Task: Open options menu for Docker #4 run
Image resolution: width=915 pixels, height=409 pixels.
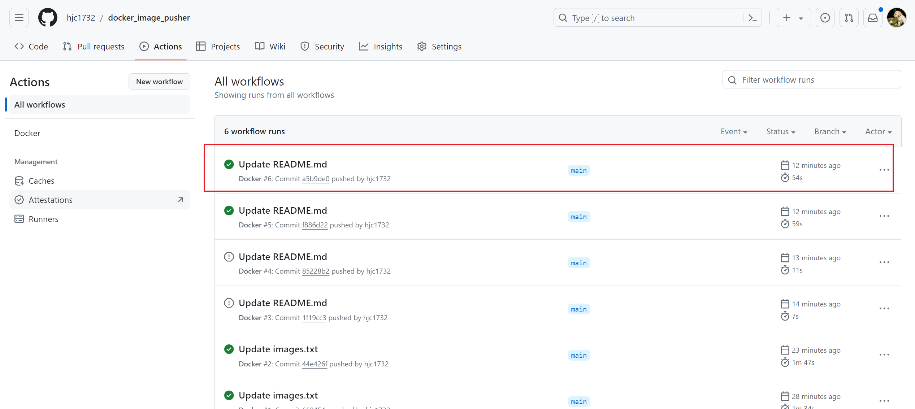Action: coord(884,262)
